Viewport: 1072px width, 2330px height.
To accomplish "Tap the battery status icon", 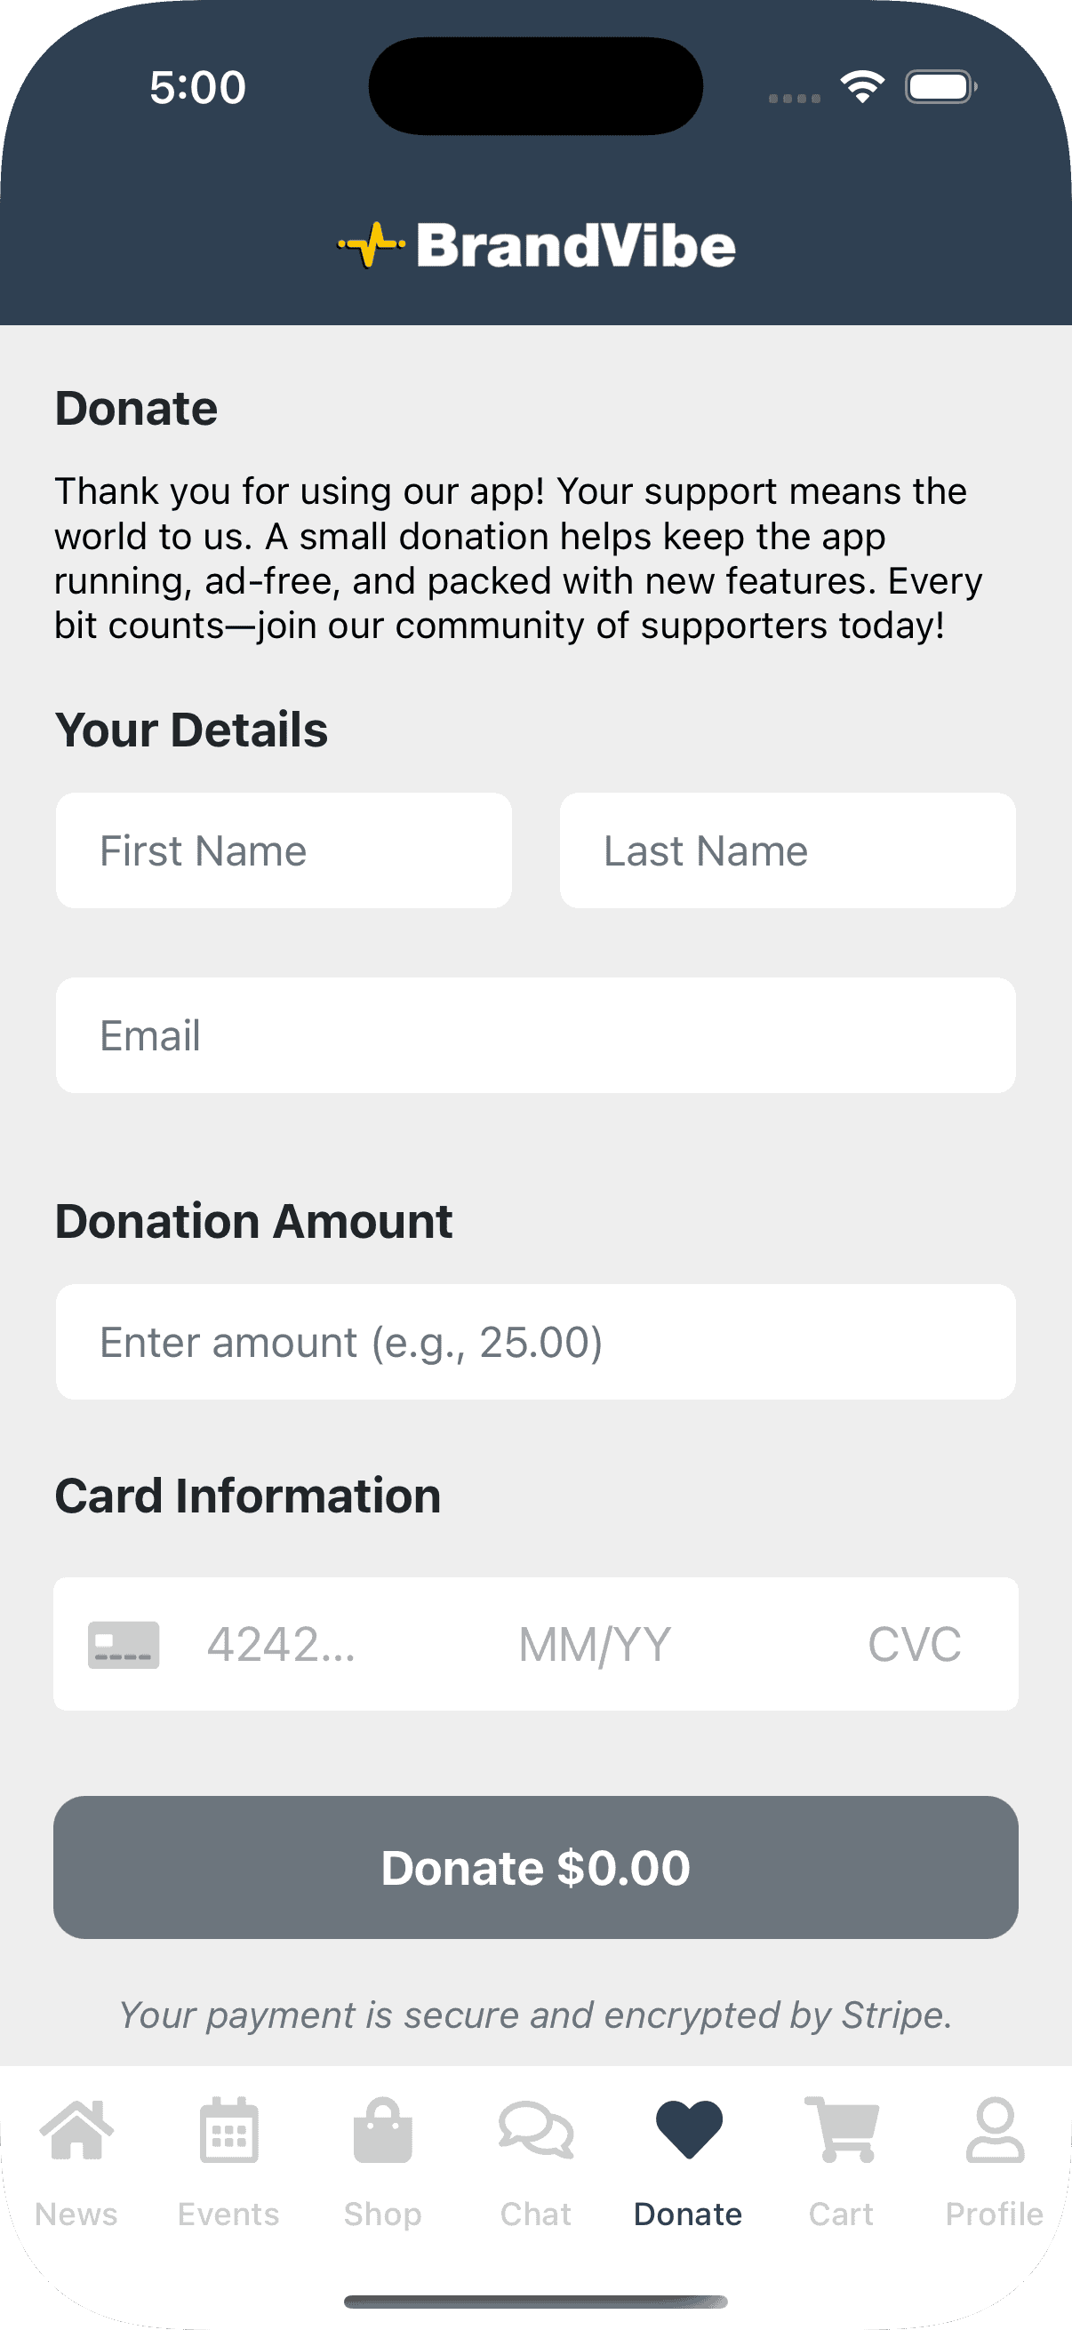I will 940,87.
